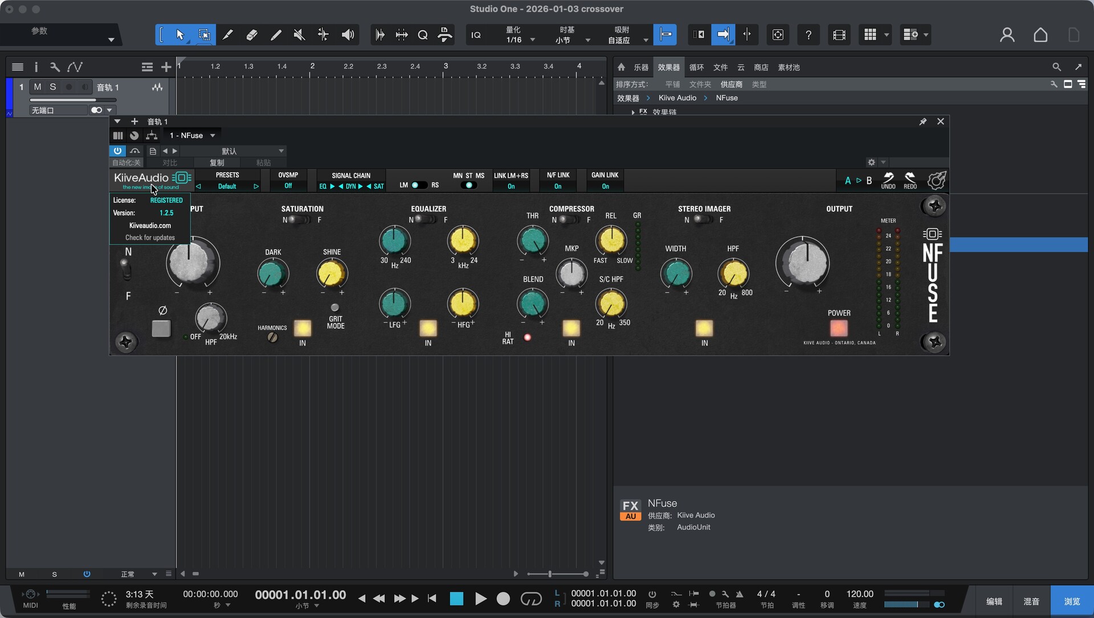Click the 混音 mix view button
This screenshot has height=618, width=1094.
(x=1031, y=601)
